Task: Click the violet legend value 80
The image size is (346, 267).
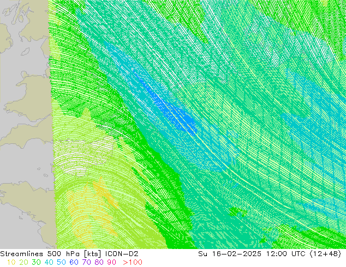Action: click(x=99, y=262)
